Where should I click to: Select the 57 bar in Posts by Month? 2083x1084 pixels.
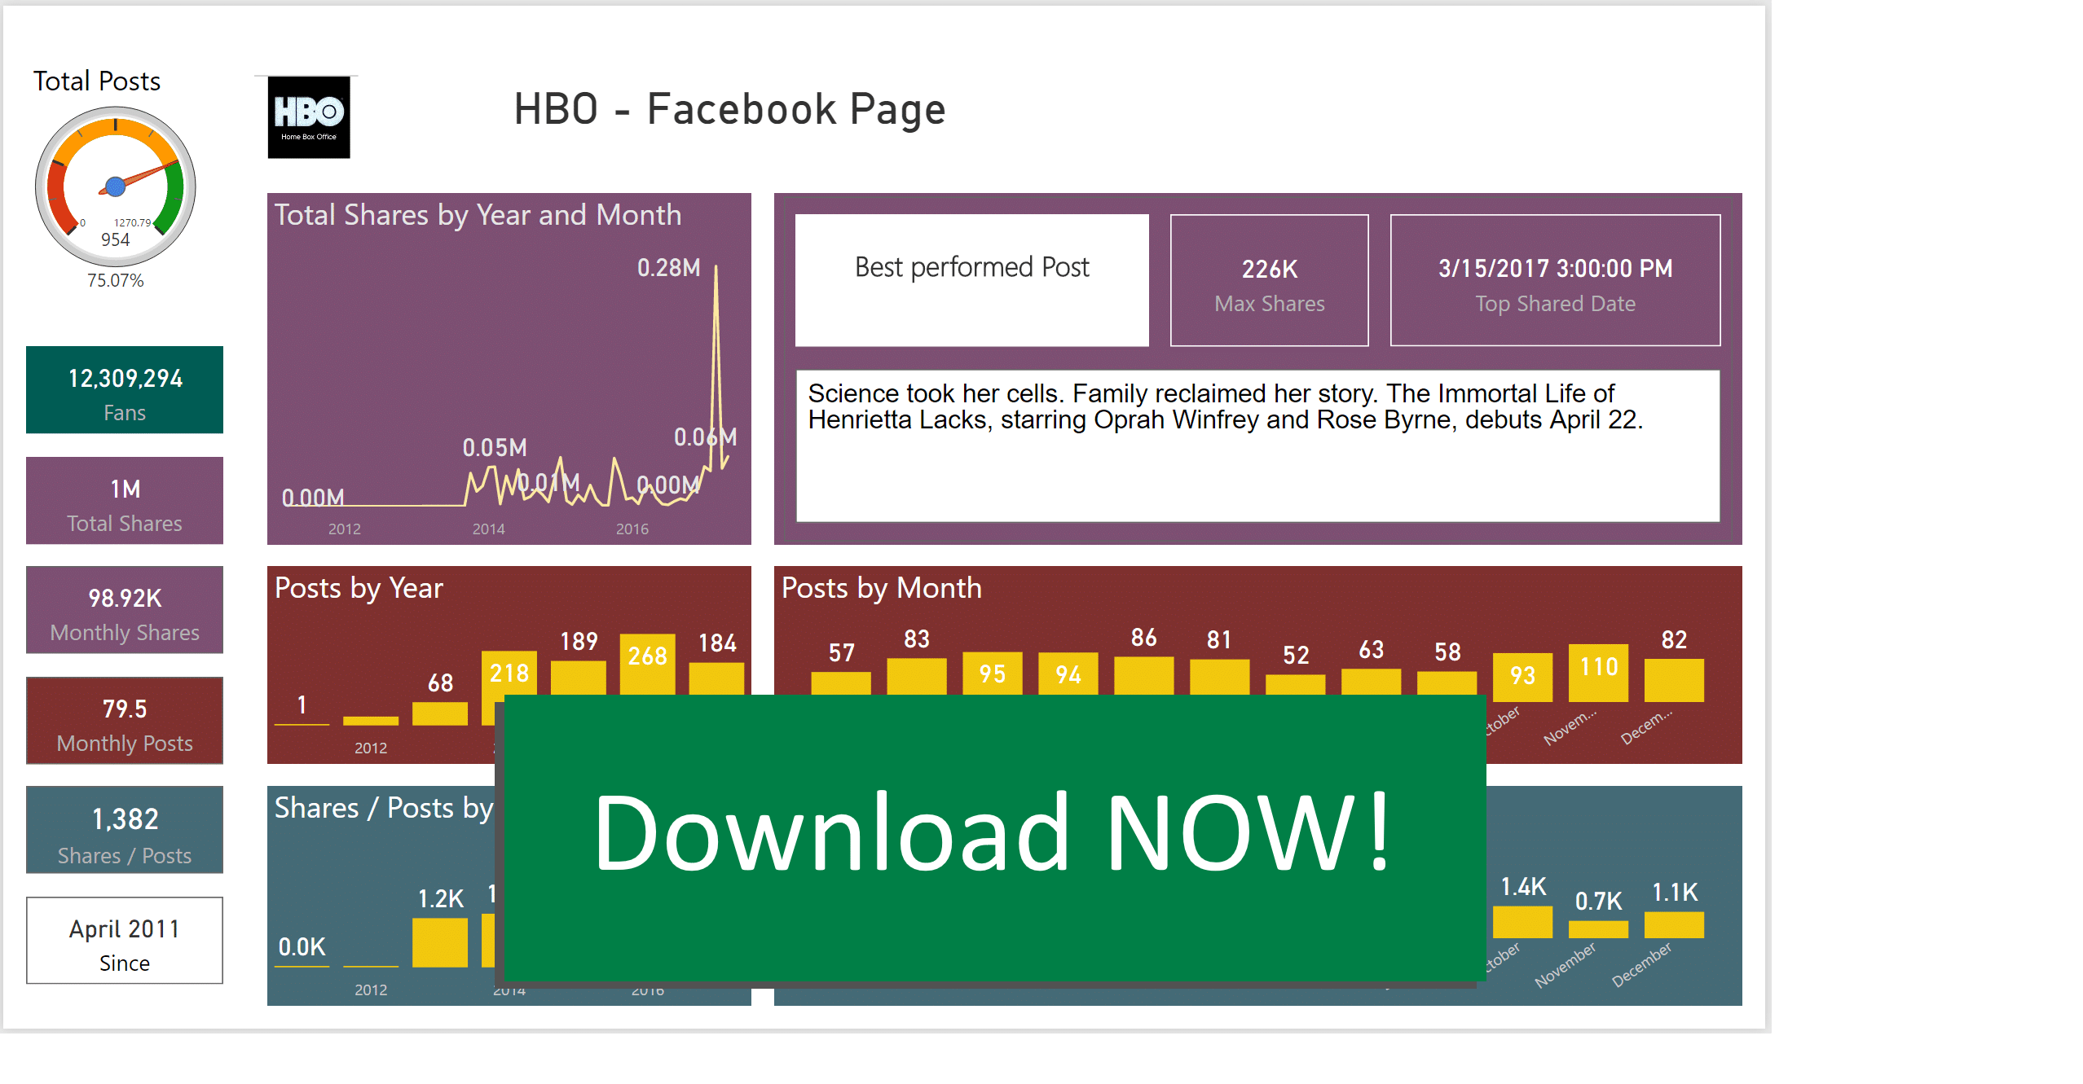840,683
